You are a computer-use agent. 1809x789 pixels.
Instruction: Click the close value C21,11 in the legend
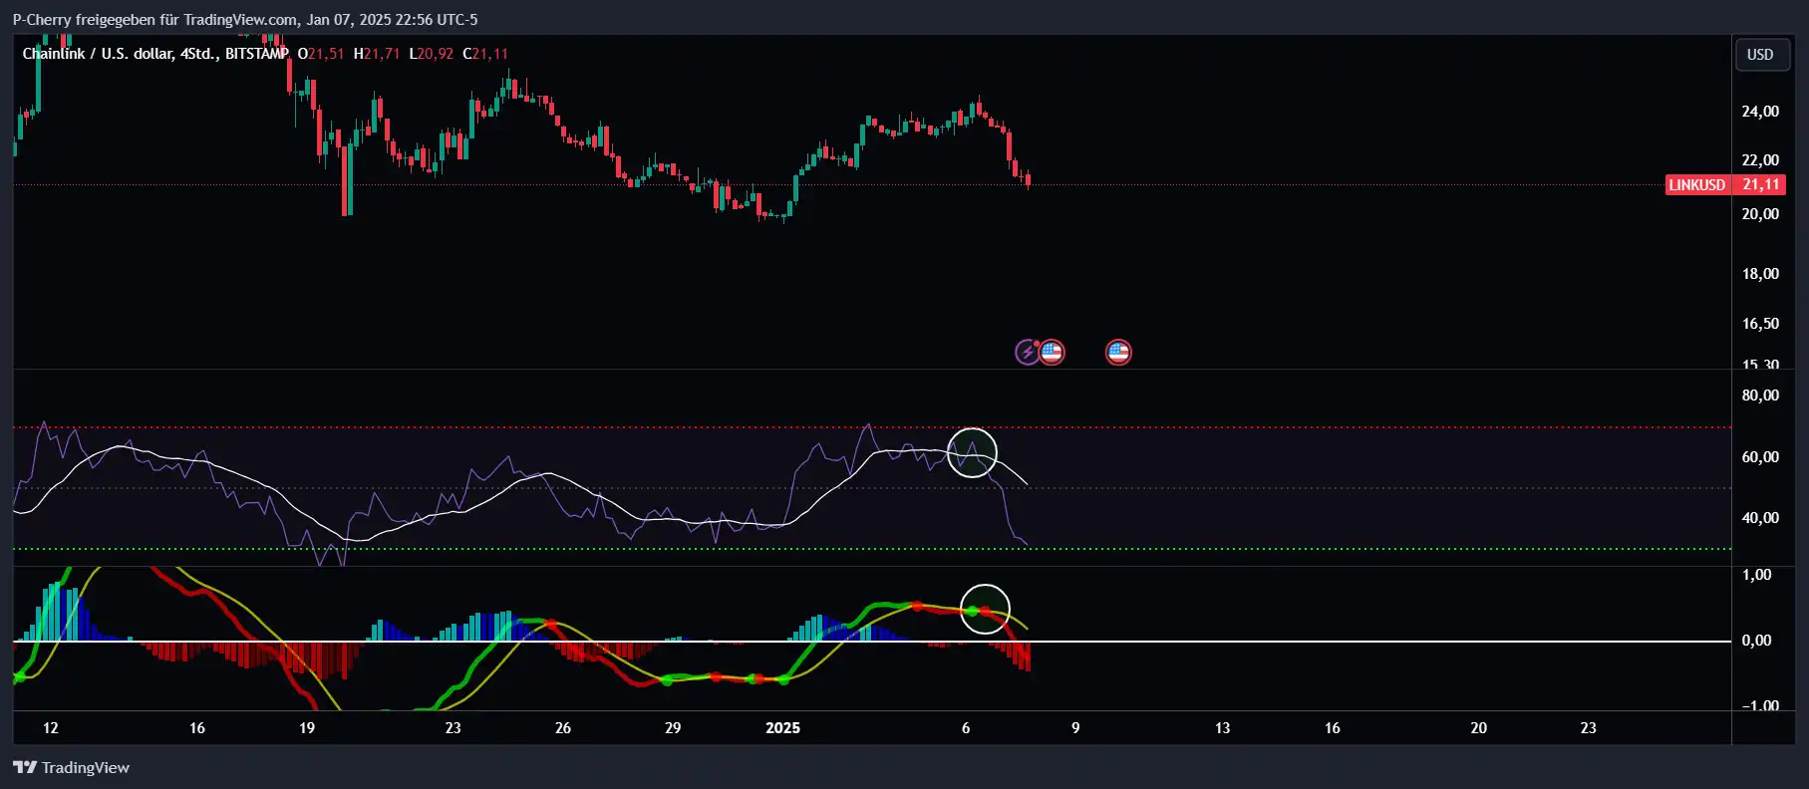[x=485, y=54]
